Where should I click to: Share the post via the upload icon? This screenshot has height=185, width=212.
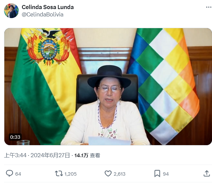[x=207, y=174]
